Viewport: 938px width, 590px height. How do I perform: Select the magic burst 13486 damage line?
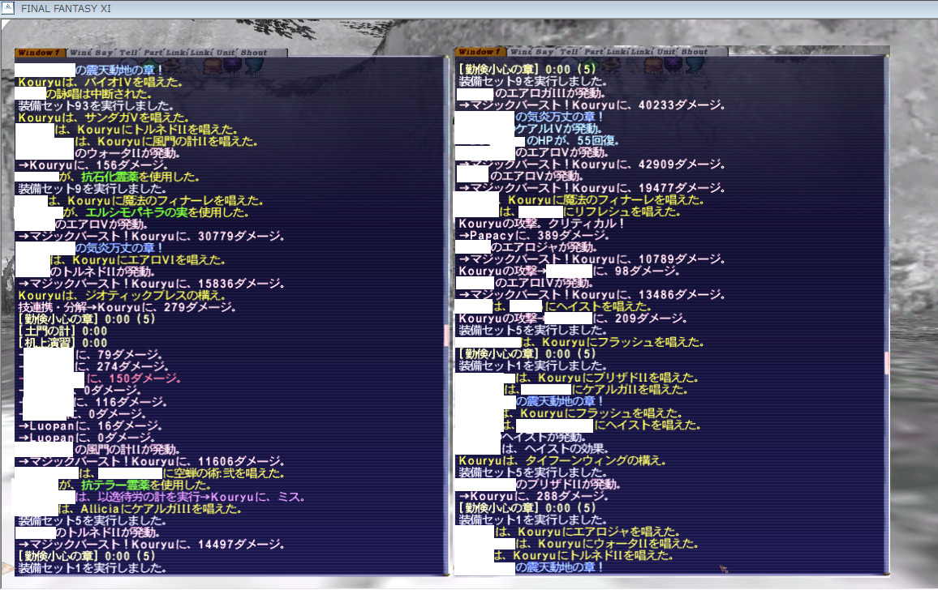tap(592, 295)
